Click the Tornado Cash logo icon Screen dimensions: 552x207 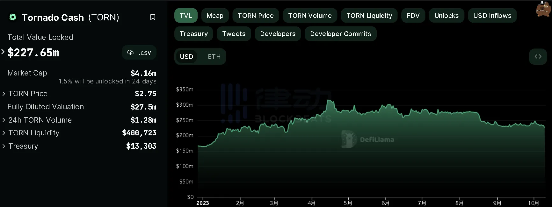click(x=13, y=17)
